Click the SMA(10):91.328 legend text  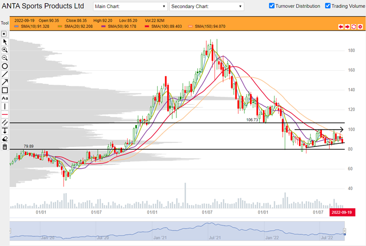pyautogui.click(x=35, y=26)
